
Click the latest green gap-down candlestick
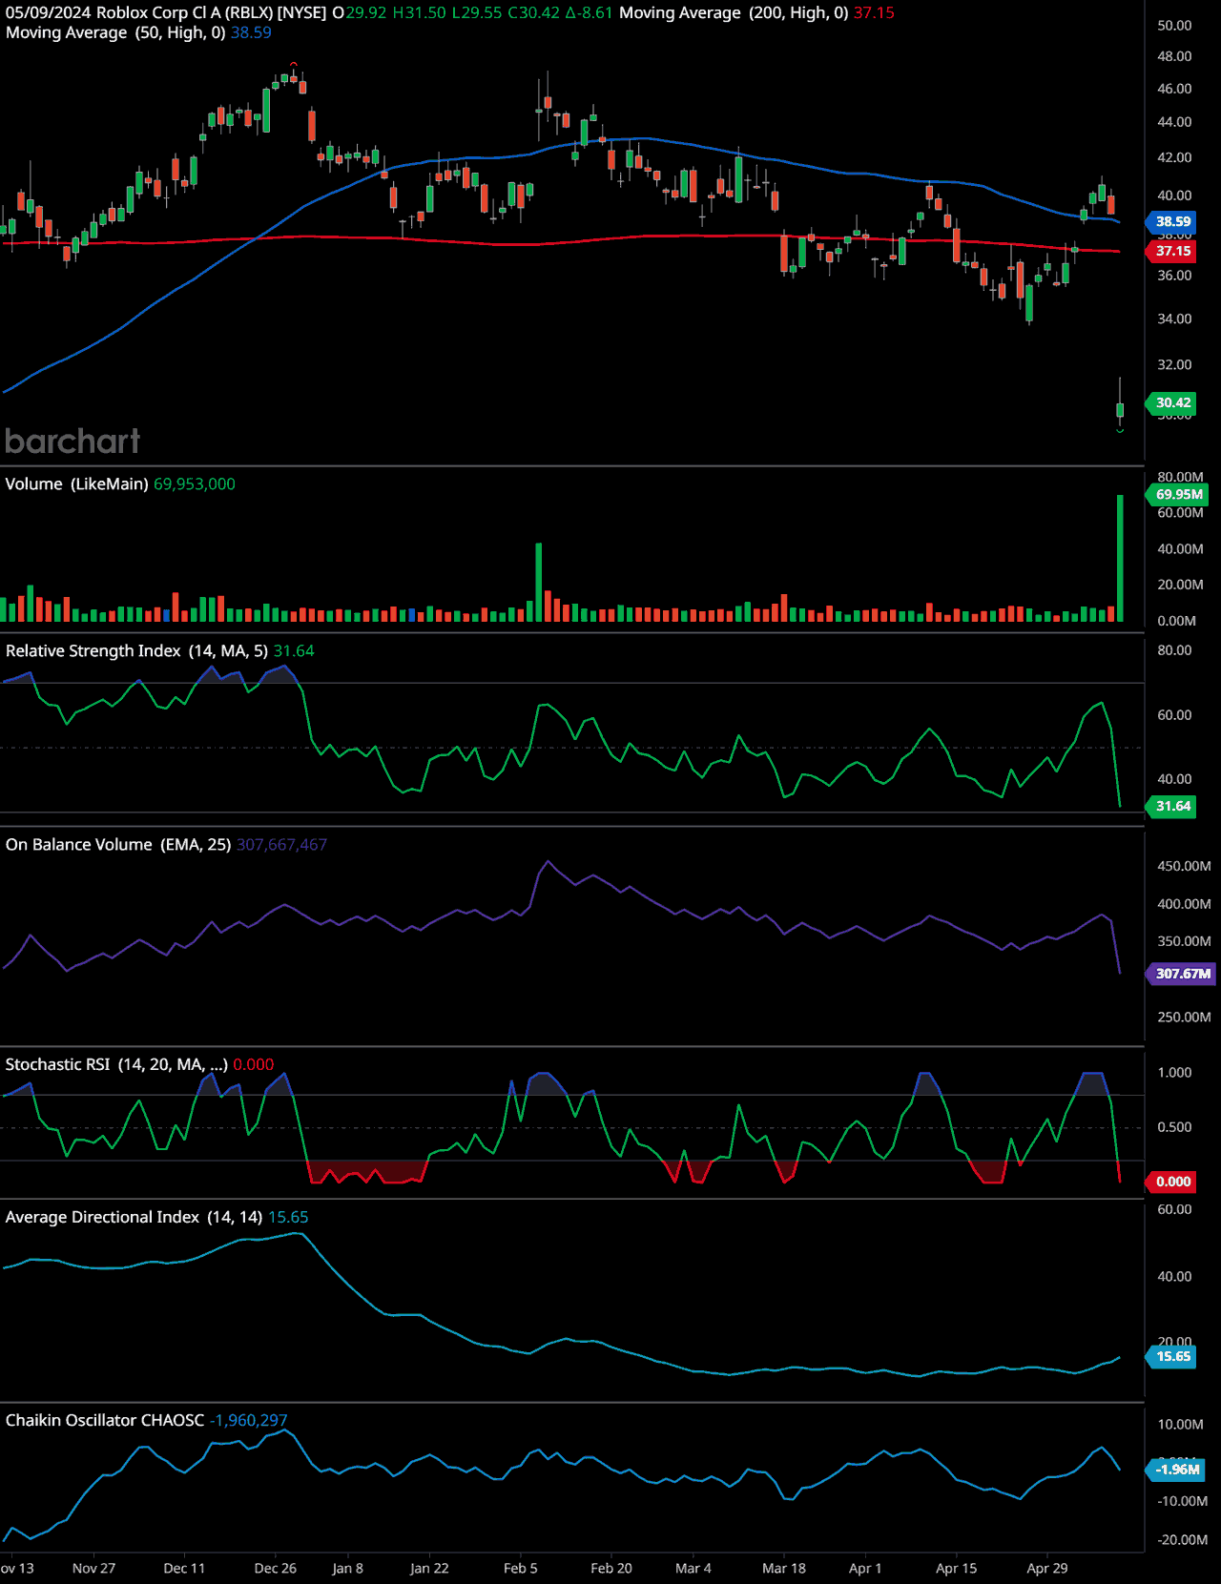tap(1120, 409)
